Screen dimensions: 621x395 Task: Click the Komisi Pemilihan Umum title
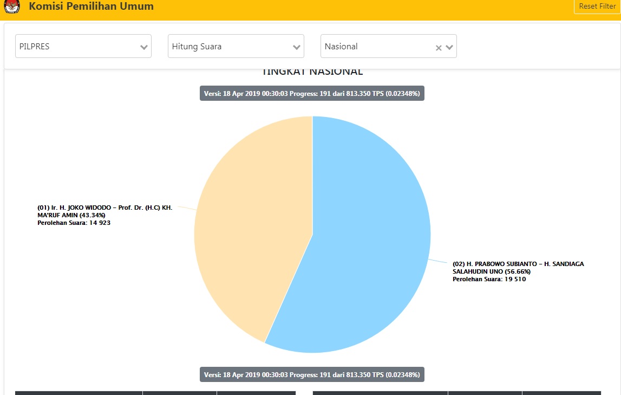tap(91, 7)
